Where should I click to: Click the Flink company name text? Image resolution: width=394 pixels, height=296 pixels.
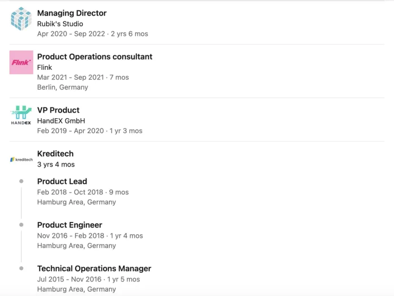[x=44, y=67]
